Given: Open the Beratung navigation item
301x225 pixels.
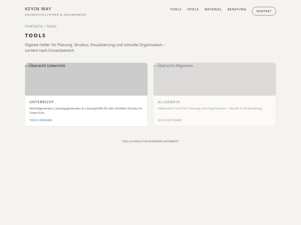Looking at the screenshot, I should point(237,9).
